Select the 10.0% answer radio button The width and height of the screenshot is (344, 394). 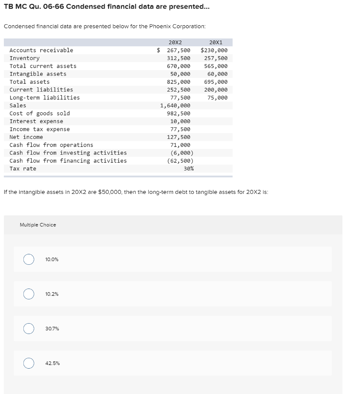28,259
